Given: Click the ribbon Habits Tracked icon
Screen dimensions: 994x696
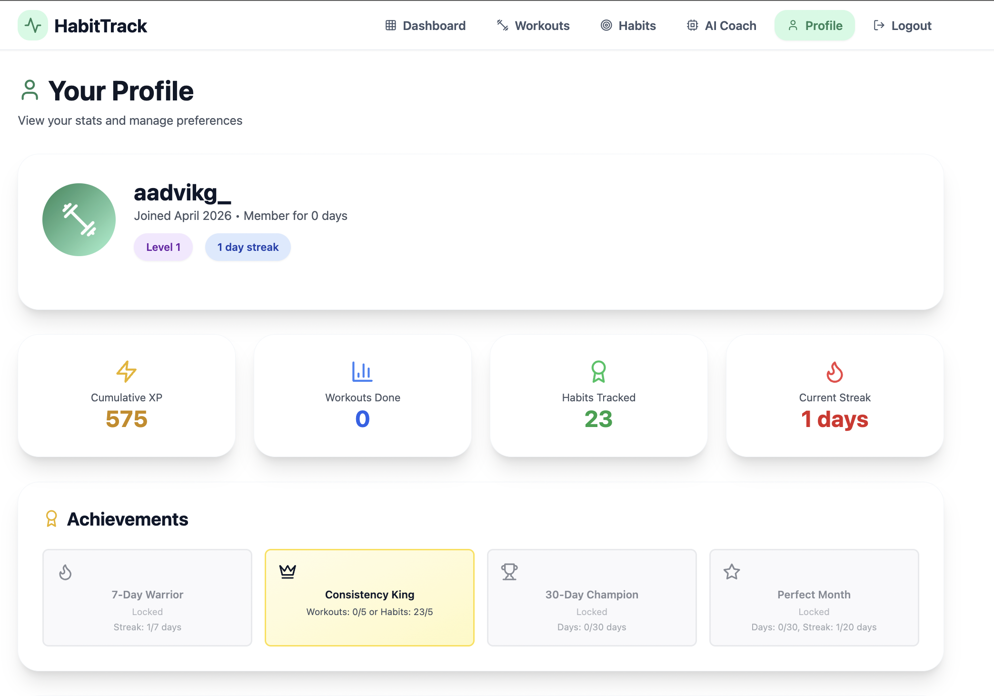Looking at the screenshot, I should [x=598, y=371].
